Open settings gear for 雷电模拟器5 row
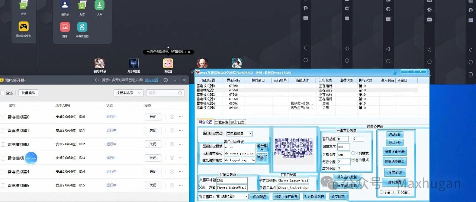 172,185
